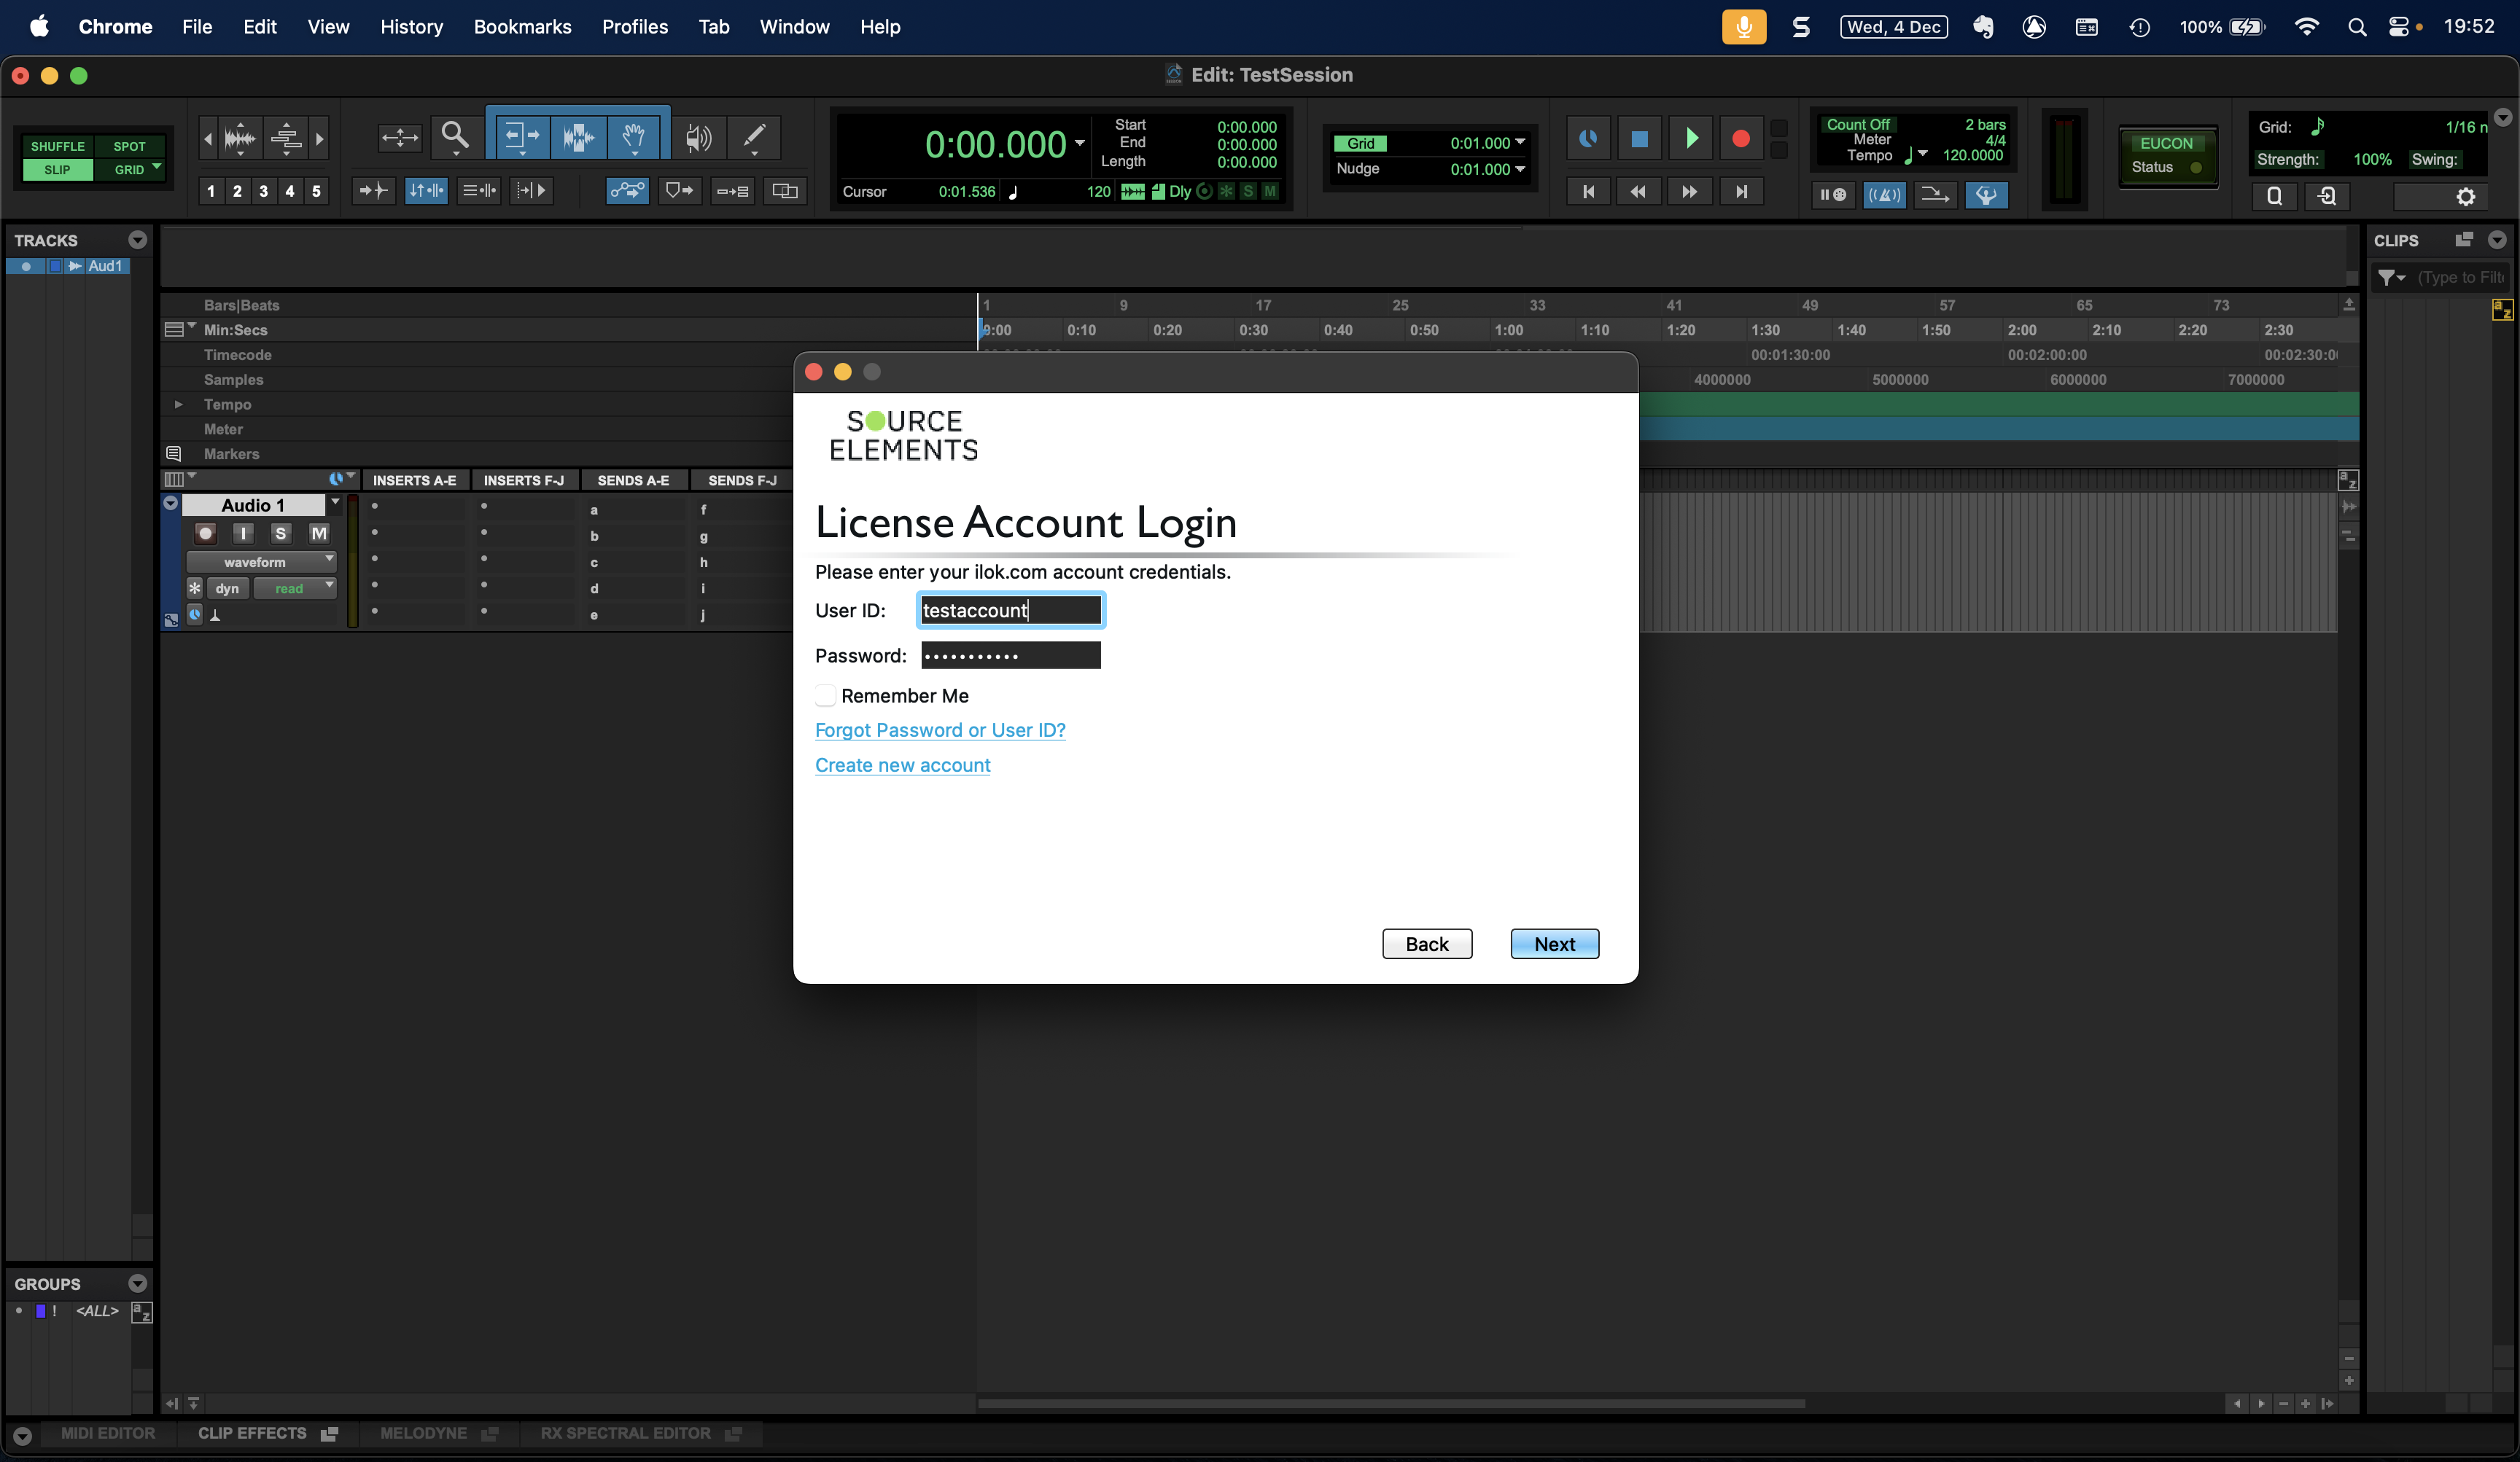The width and height of the screenshot is (2520, 1462).
Task: Open Forgot Password or User ID link
Action: click(x=940, y=730)
